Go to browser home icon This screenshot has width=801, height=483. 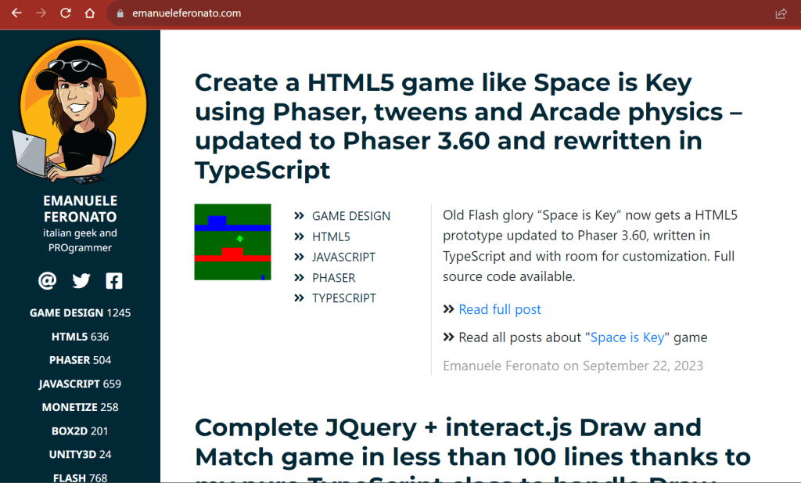(x=90, y=13)
